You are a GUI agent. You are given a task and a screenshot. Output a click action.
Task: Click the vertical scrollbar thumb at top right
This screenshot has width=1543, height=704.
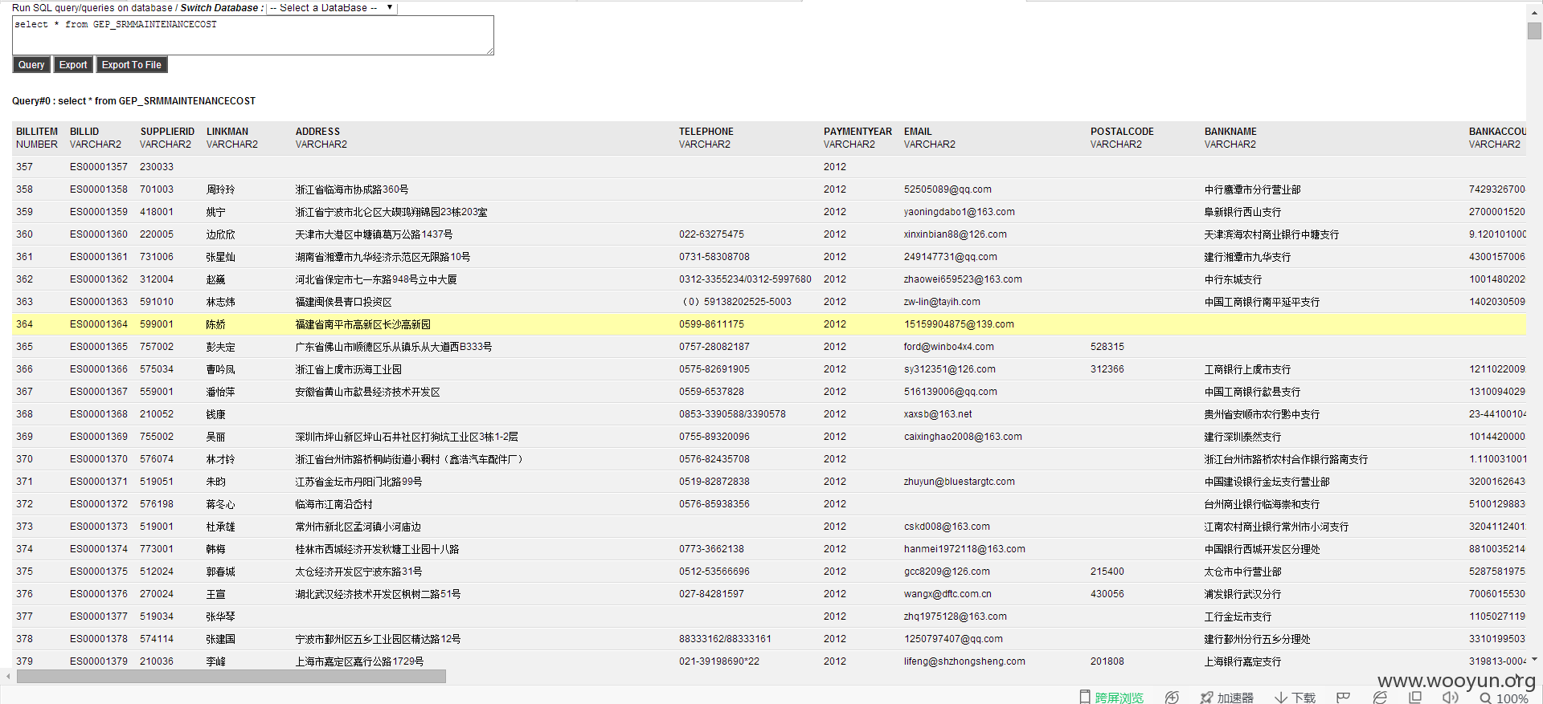[1534, 31]
